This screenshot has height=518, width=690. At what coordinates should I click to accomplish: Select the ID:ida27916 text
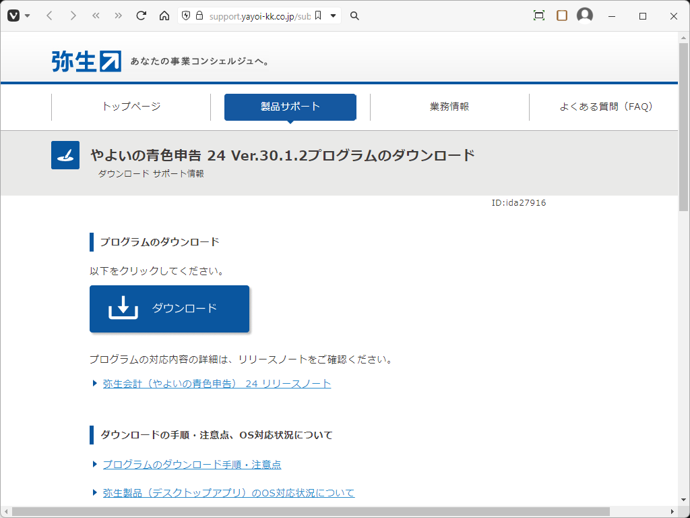tap(519, 203)
